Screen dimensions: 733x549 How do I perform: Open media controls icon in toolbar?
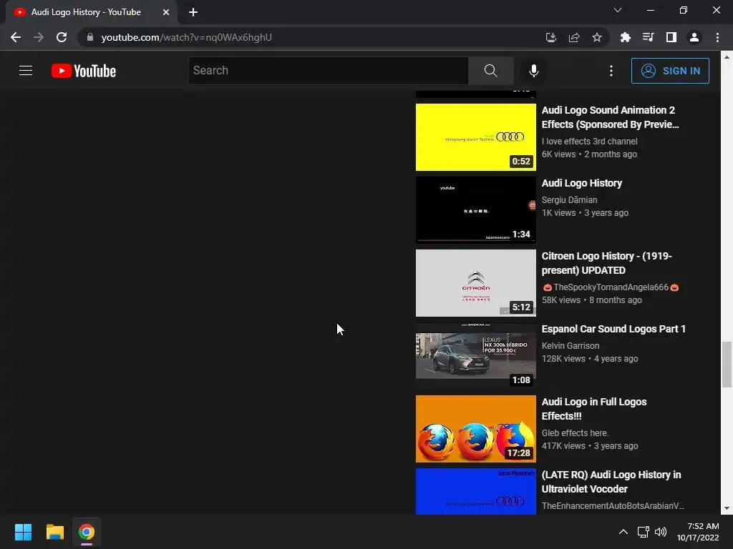pyautogui.click(x=649, y=37)
